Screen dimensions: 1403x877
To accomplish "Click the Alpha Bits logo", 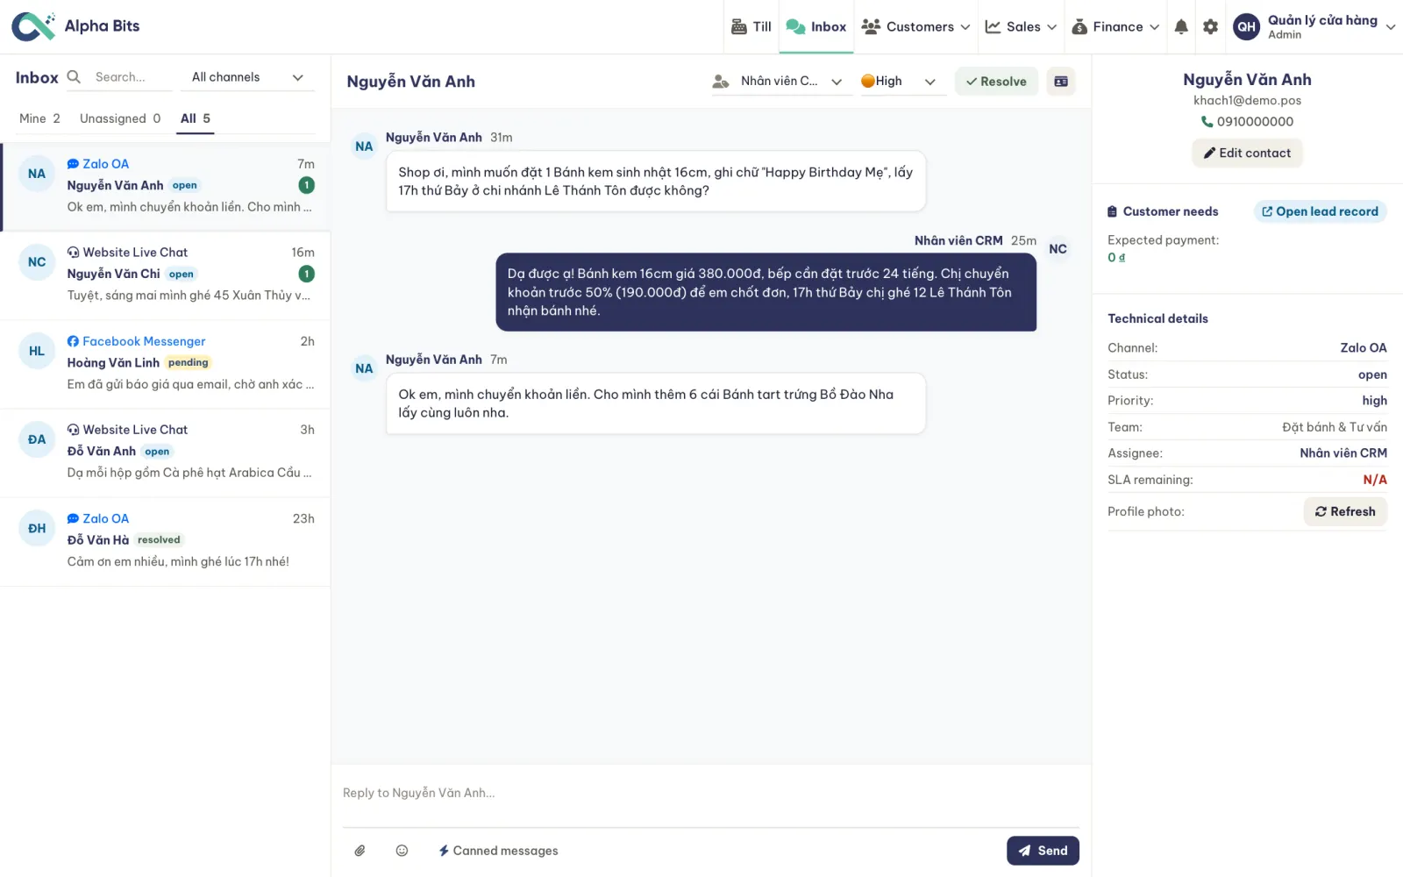I will tap(75, 26).
